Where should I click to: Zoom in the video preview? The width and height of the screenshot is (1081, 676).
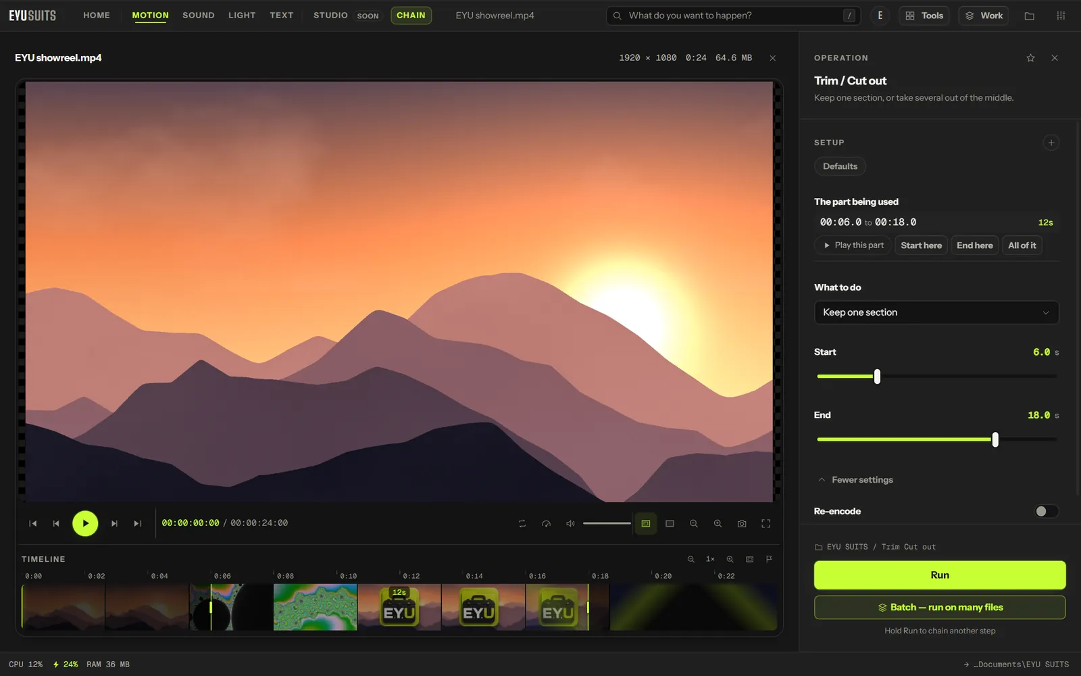tap(718, 523)
